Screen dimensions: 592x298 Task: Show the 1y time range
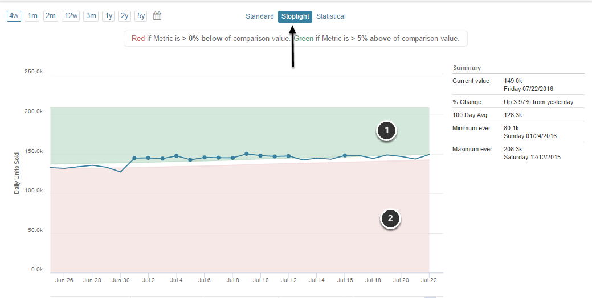point(108,16)
